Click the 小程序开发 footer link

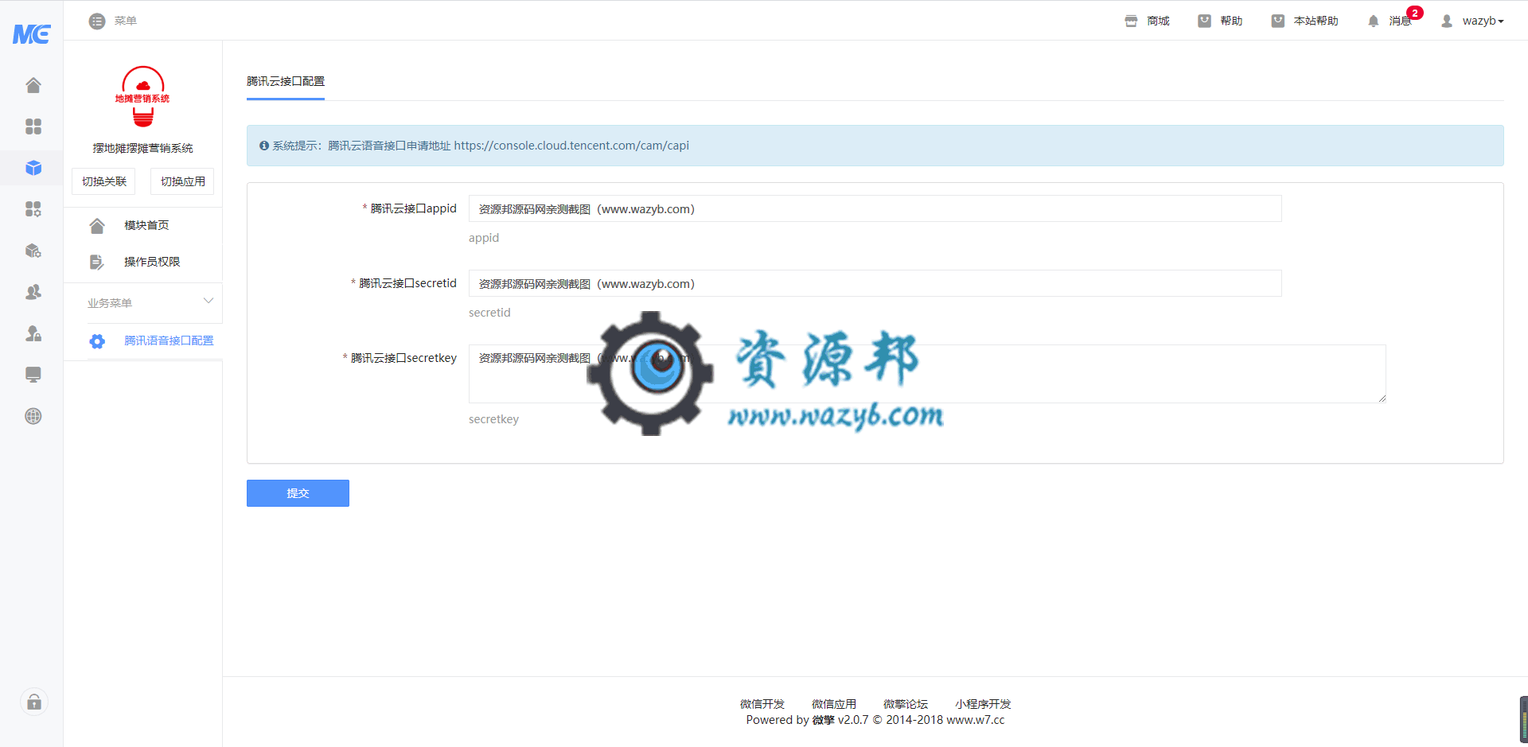click(983, 704)
